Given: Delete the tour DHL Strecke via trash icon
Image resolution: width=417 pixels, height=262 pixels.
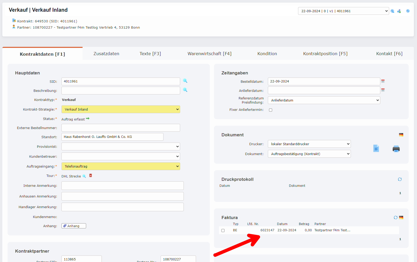Looking at the screenshot, I should 90,176.
